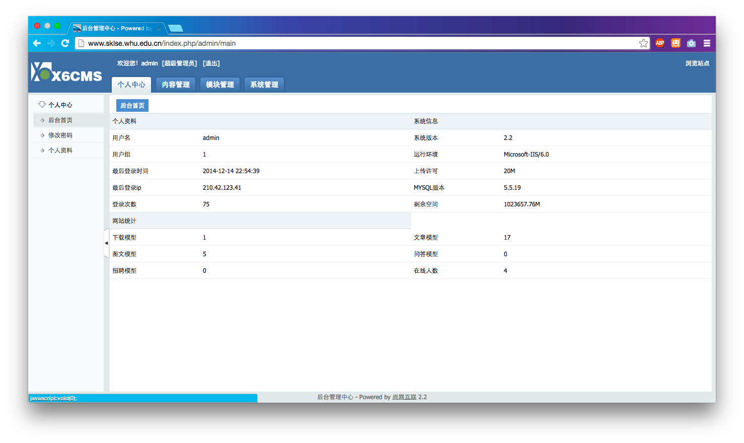Click the 下载模型 label
Viewport: 744px width, 443px height.
click(x=124, y=238)
